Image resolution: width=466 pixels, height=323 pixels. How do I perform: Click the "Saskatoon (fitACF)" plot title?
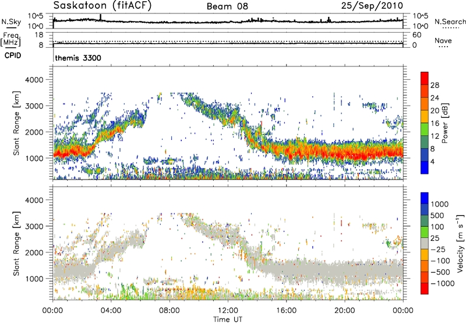pos(103,5)
